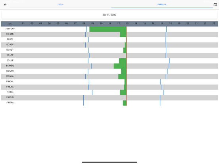Screen dimensions: 219x164
Task: Go back with the arrow icon
Action: coord(5,5)
